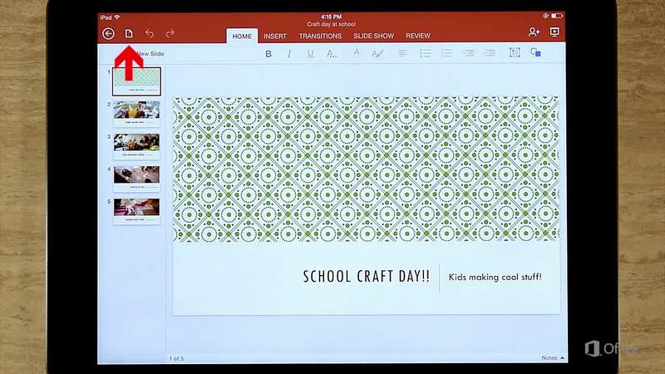Toggle underline formatting
This screenshot has width=665, height=374.
click(x=310, y=54)
